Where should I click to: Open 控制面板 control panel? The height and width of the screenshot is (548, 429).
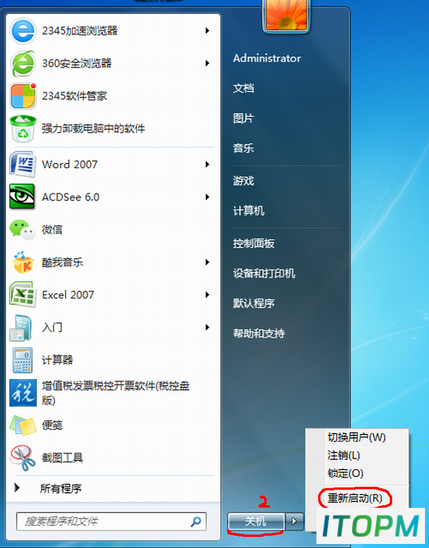(253, 243)
